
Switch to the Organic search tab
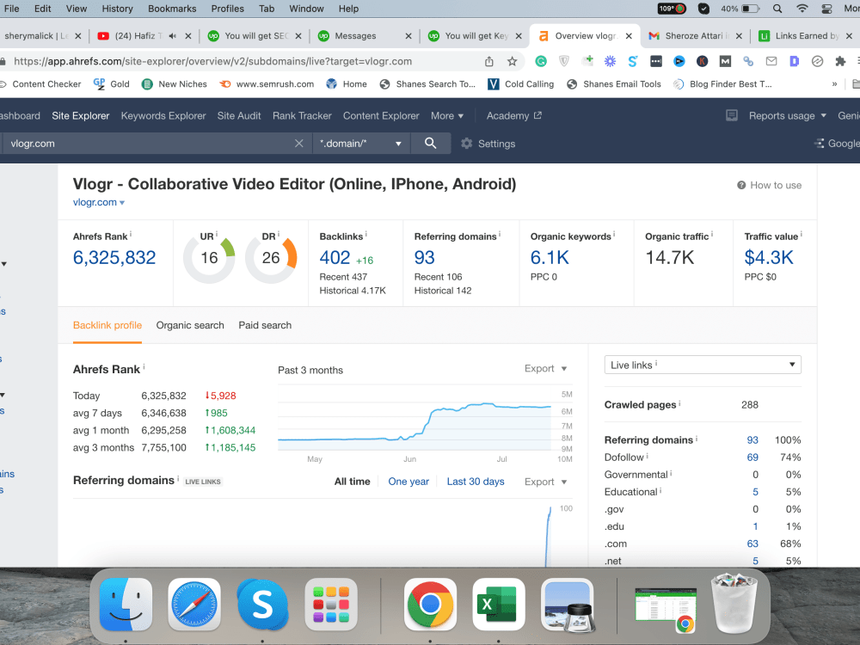190,325
